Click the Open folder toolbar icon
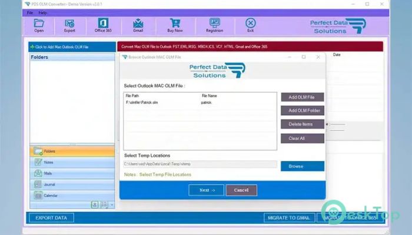The height and width of the screenshot is (235, 412). 39,23
